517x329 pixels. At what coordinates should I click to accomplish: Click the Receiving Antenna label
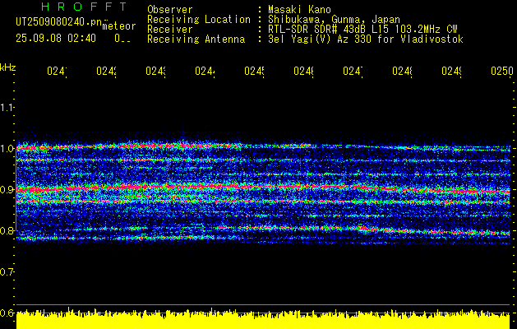[196, 39]
